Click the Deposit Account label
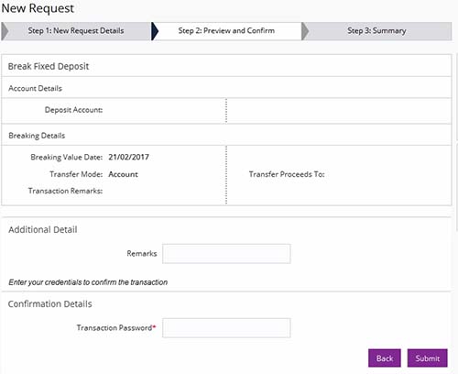Screen dimensions: 458x374 click(x=73, y=110)
